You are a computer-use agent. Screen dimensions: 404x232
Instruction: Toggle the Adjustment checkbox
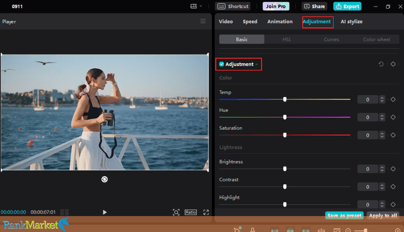222,64
